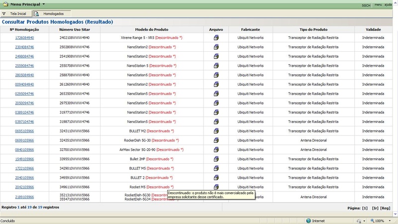Click the SGCH label in header
The height and width of the screenshot is (224, 398).
click(x=366, y=5)
